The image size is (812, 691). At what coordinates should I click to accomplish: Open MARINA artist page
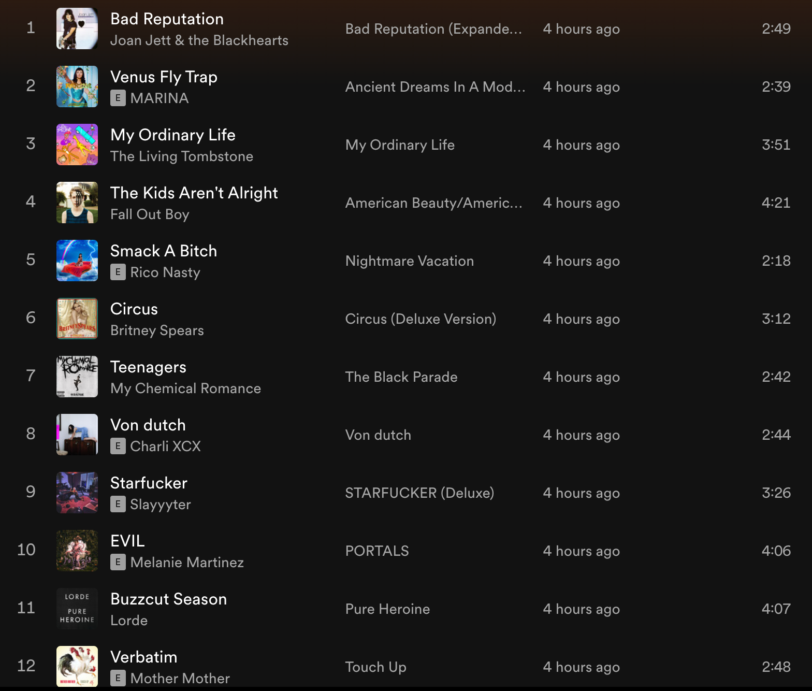[x=160, y=98]
